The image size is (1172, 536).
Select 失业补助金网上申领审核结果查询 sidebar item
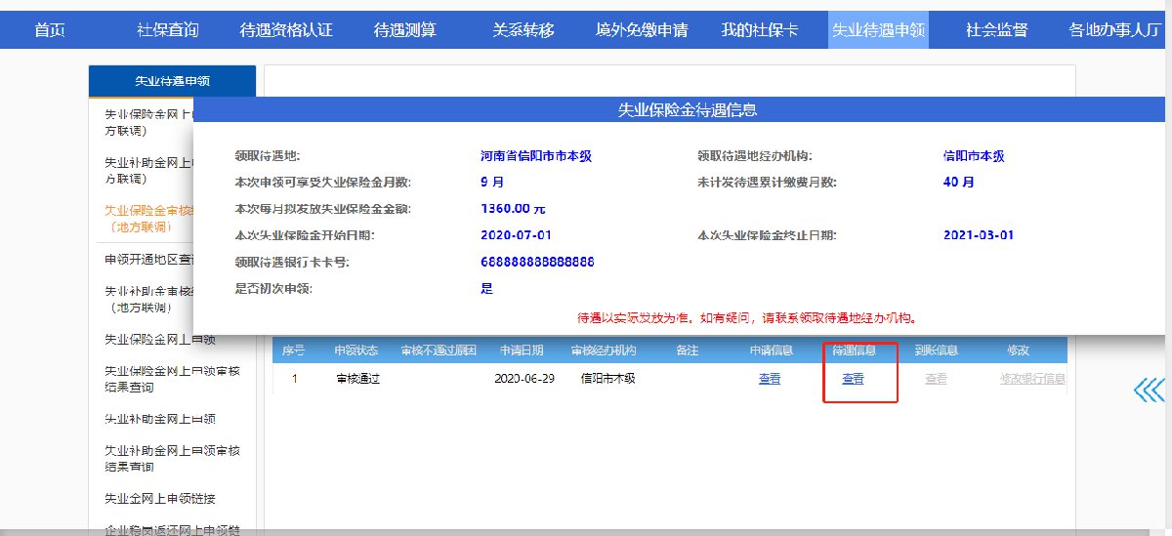coord(172,459)
